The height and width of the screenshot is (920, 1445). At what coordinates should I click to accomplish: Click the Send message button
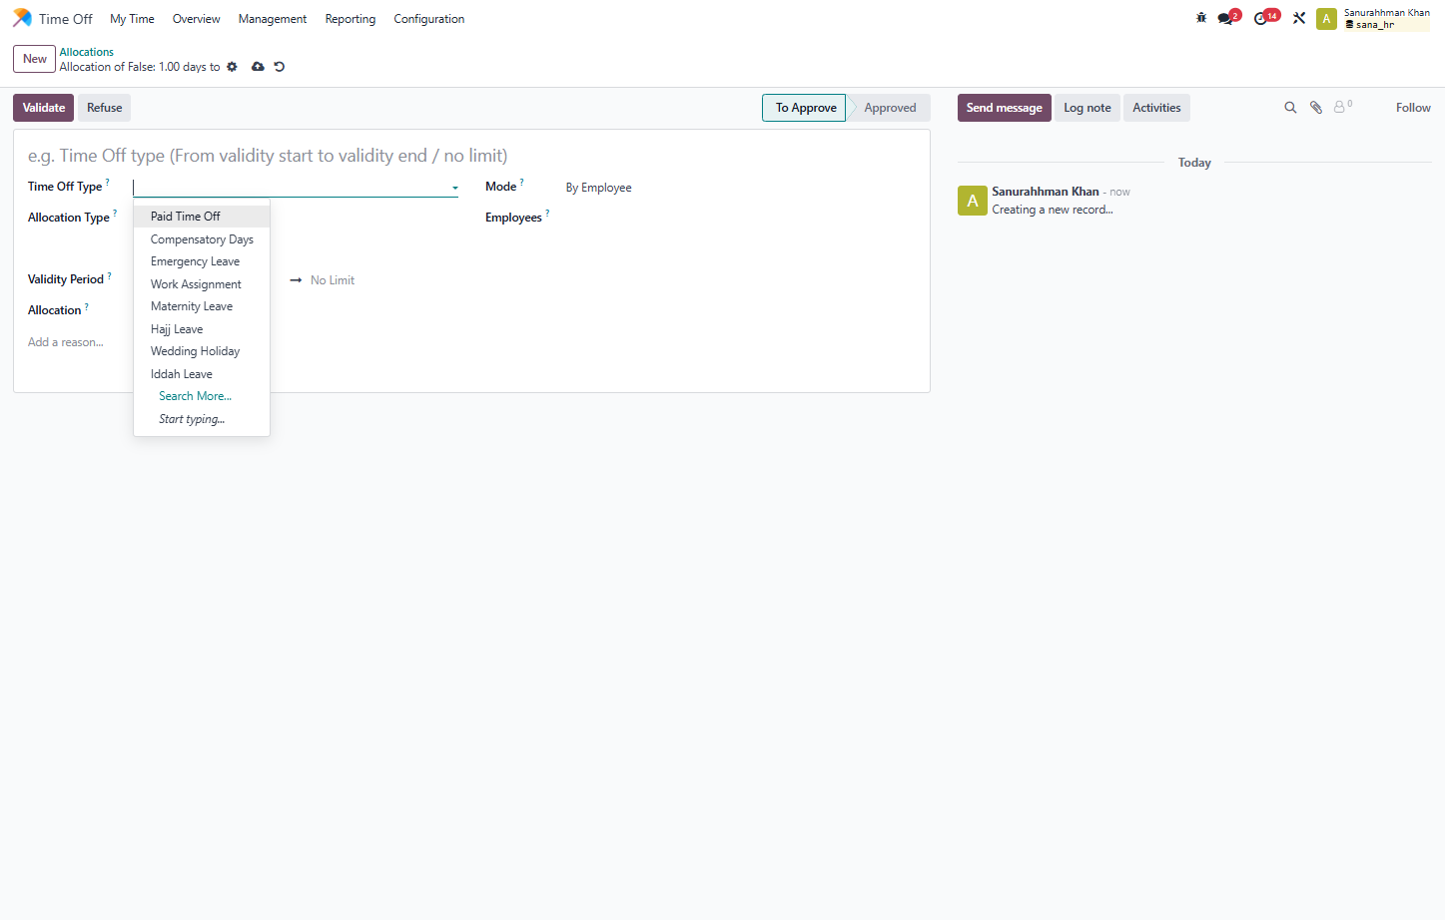(1004, 108)
